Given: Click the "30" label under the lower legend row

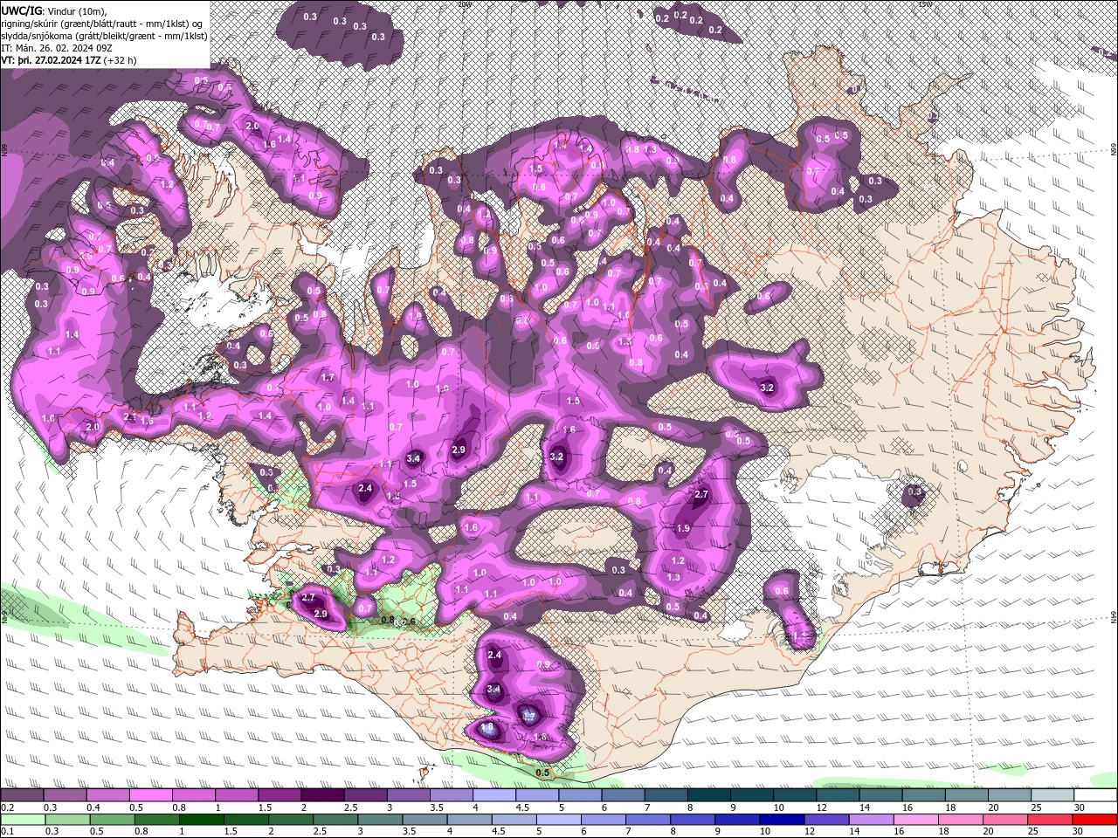Looking at the screenshot, I should click(x=1078, y=831).
